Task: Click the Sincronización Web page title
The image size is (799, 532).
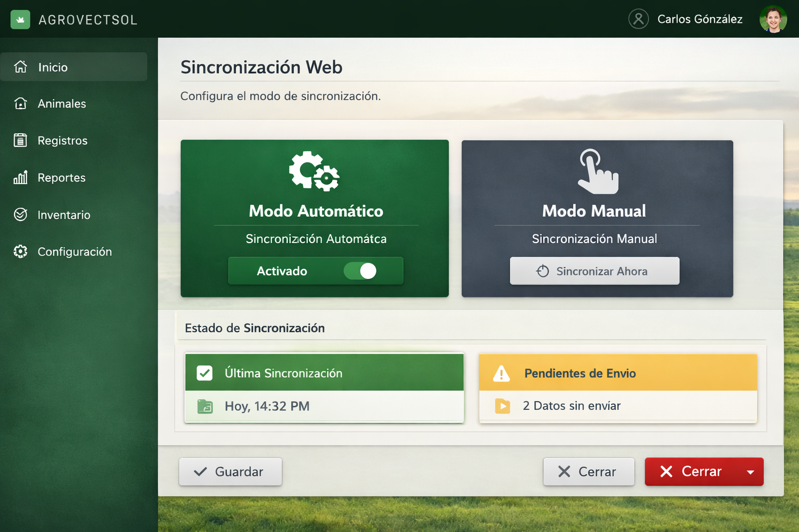Action: 261,67
